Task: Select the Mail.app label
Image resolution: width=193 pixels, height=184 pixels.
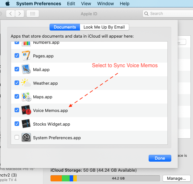Action: [41, 69]
